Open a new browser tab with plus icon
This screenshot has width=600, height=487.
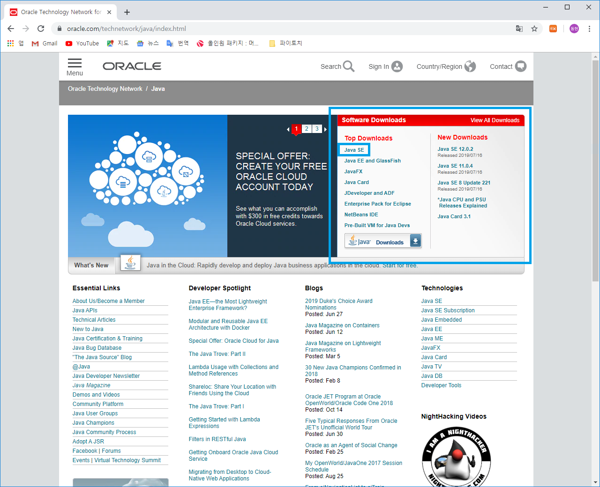coord(127,12)
